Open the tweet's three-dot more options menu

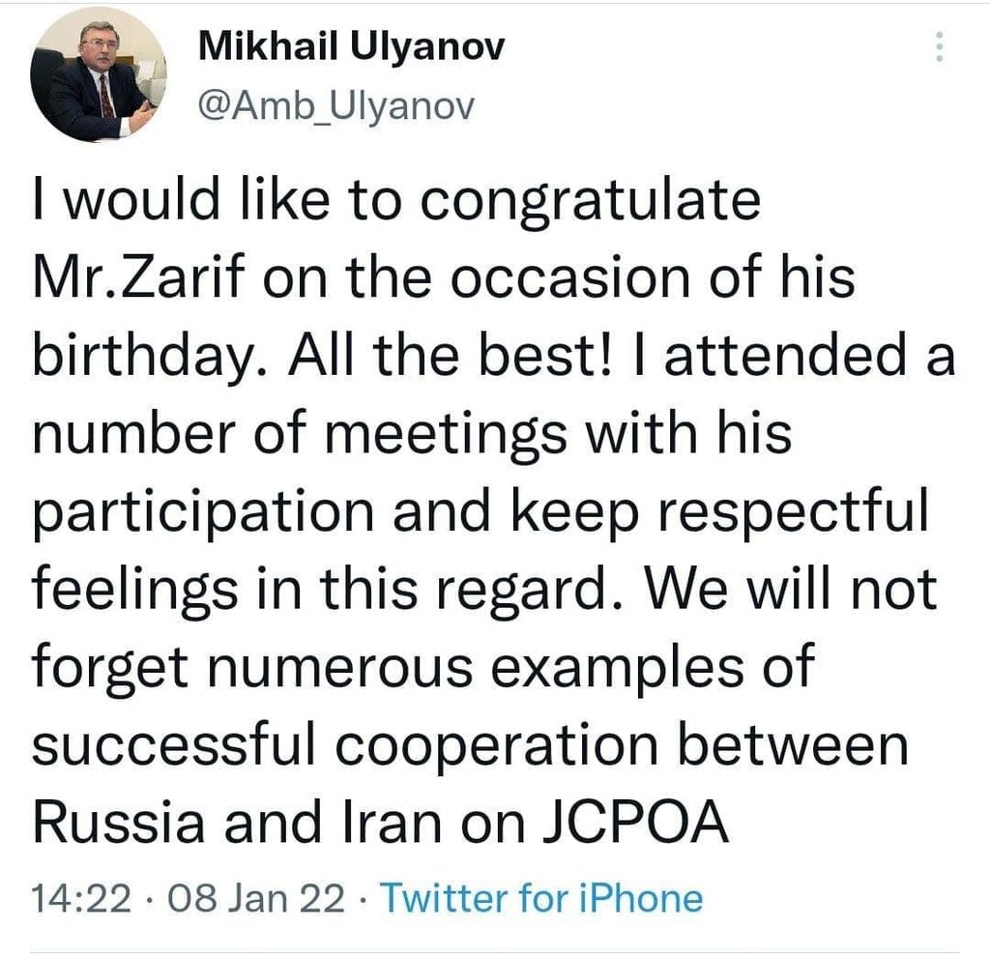click(x=935, y=45)
